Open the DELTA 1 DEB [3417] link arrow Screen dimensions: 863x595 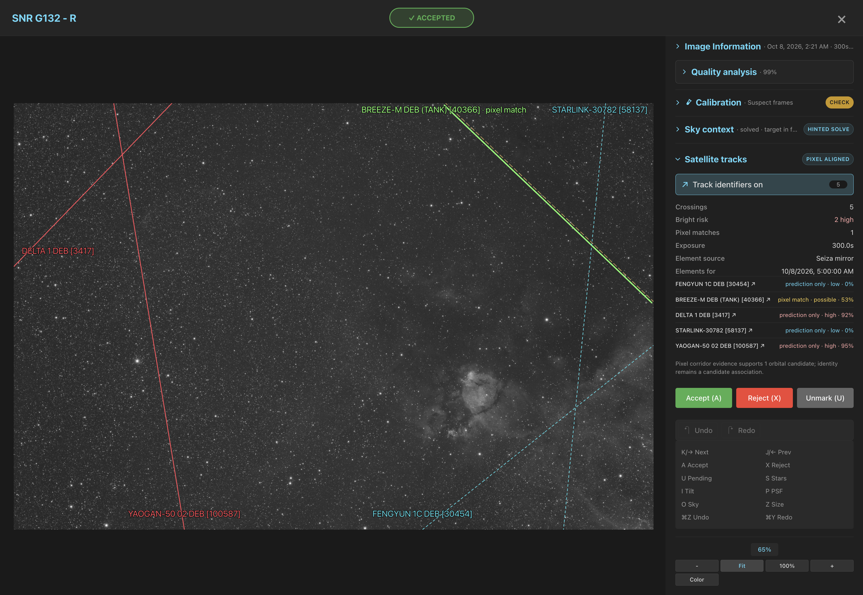(734, 315)
